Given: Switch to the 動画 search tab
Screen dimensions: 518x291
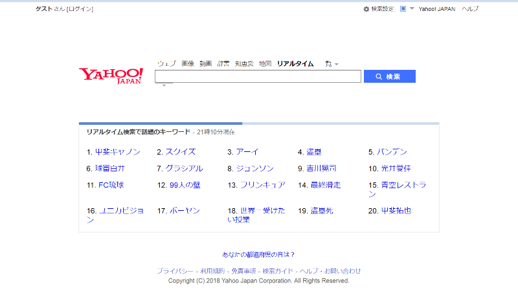Looking at the screenshot, I should [x=205, y=63].
